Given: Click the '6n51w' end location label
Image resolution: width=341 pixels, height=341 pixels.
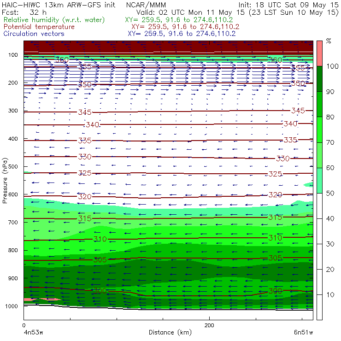Looking at the screenshot, I should click(x=303, y=333).
